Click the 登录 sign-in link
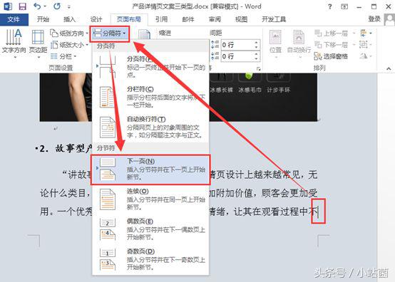Screen dimensions: 395x282 (374, 19)
